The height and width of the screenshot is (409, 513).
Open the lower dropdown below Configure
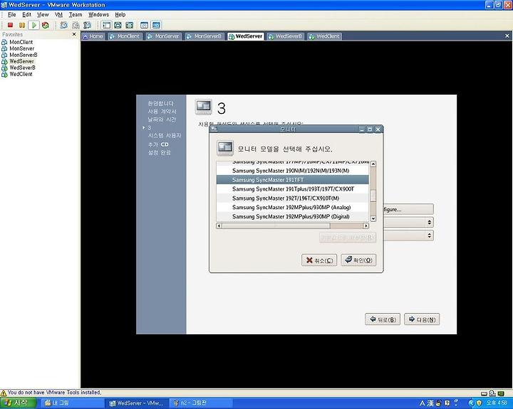coord(409,235)
